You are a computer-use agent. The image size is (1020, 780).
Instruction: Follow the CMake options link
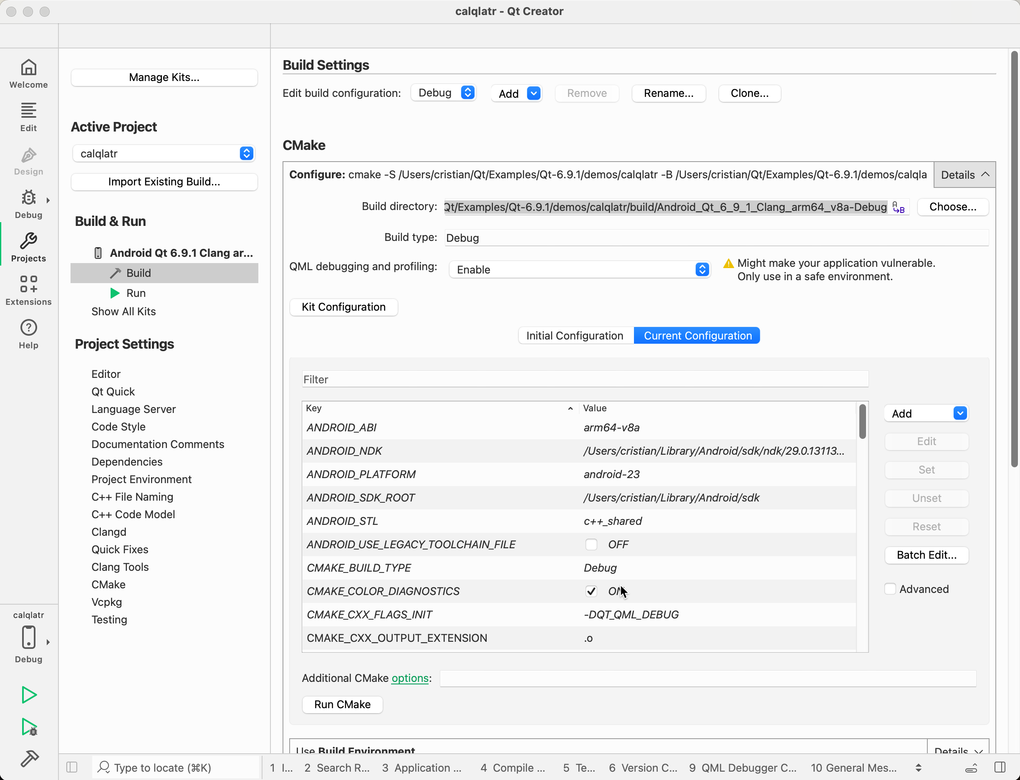(x=410, y=678)
